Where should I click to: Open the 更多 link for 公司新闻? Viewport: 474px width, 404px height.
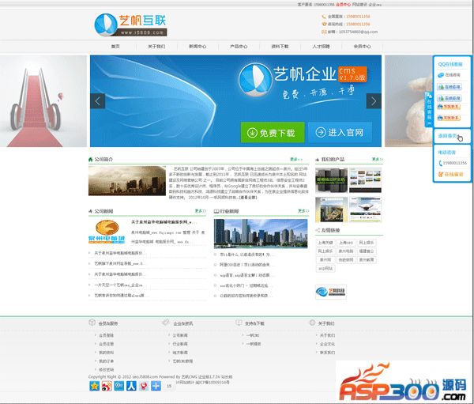200,211
